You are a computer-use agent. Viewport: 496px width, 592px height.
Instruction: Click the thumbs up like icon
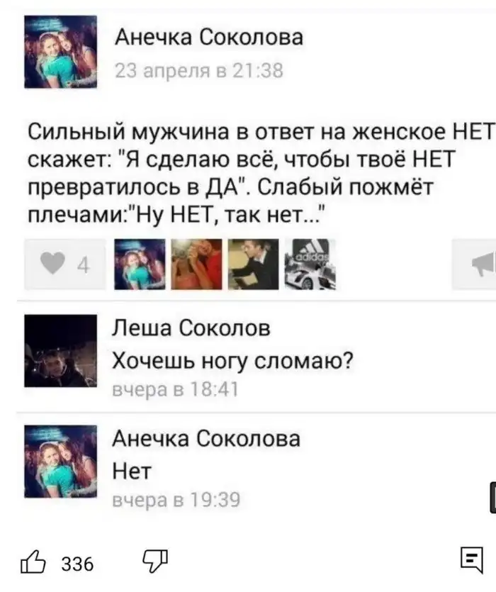(x=33, y=562)
